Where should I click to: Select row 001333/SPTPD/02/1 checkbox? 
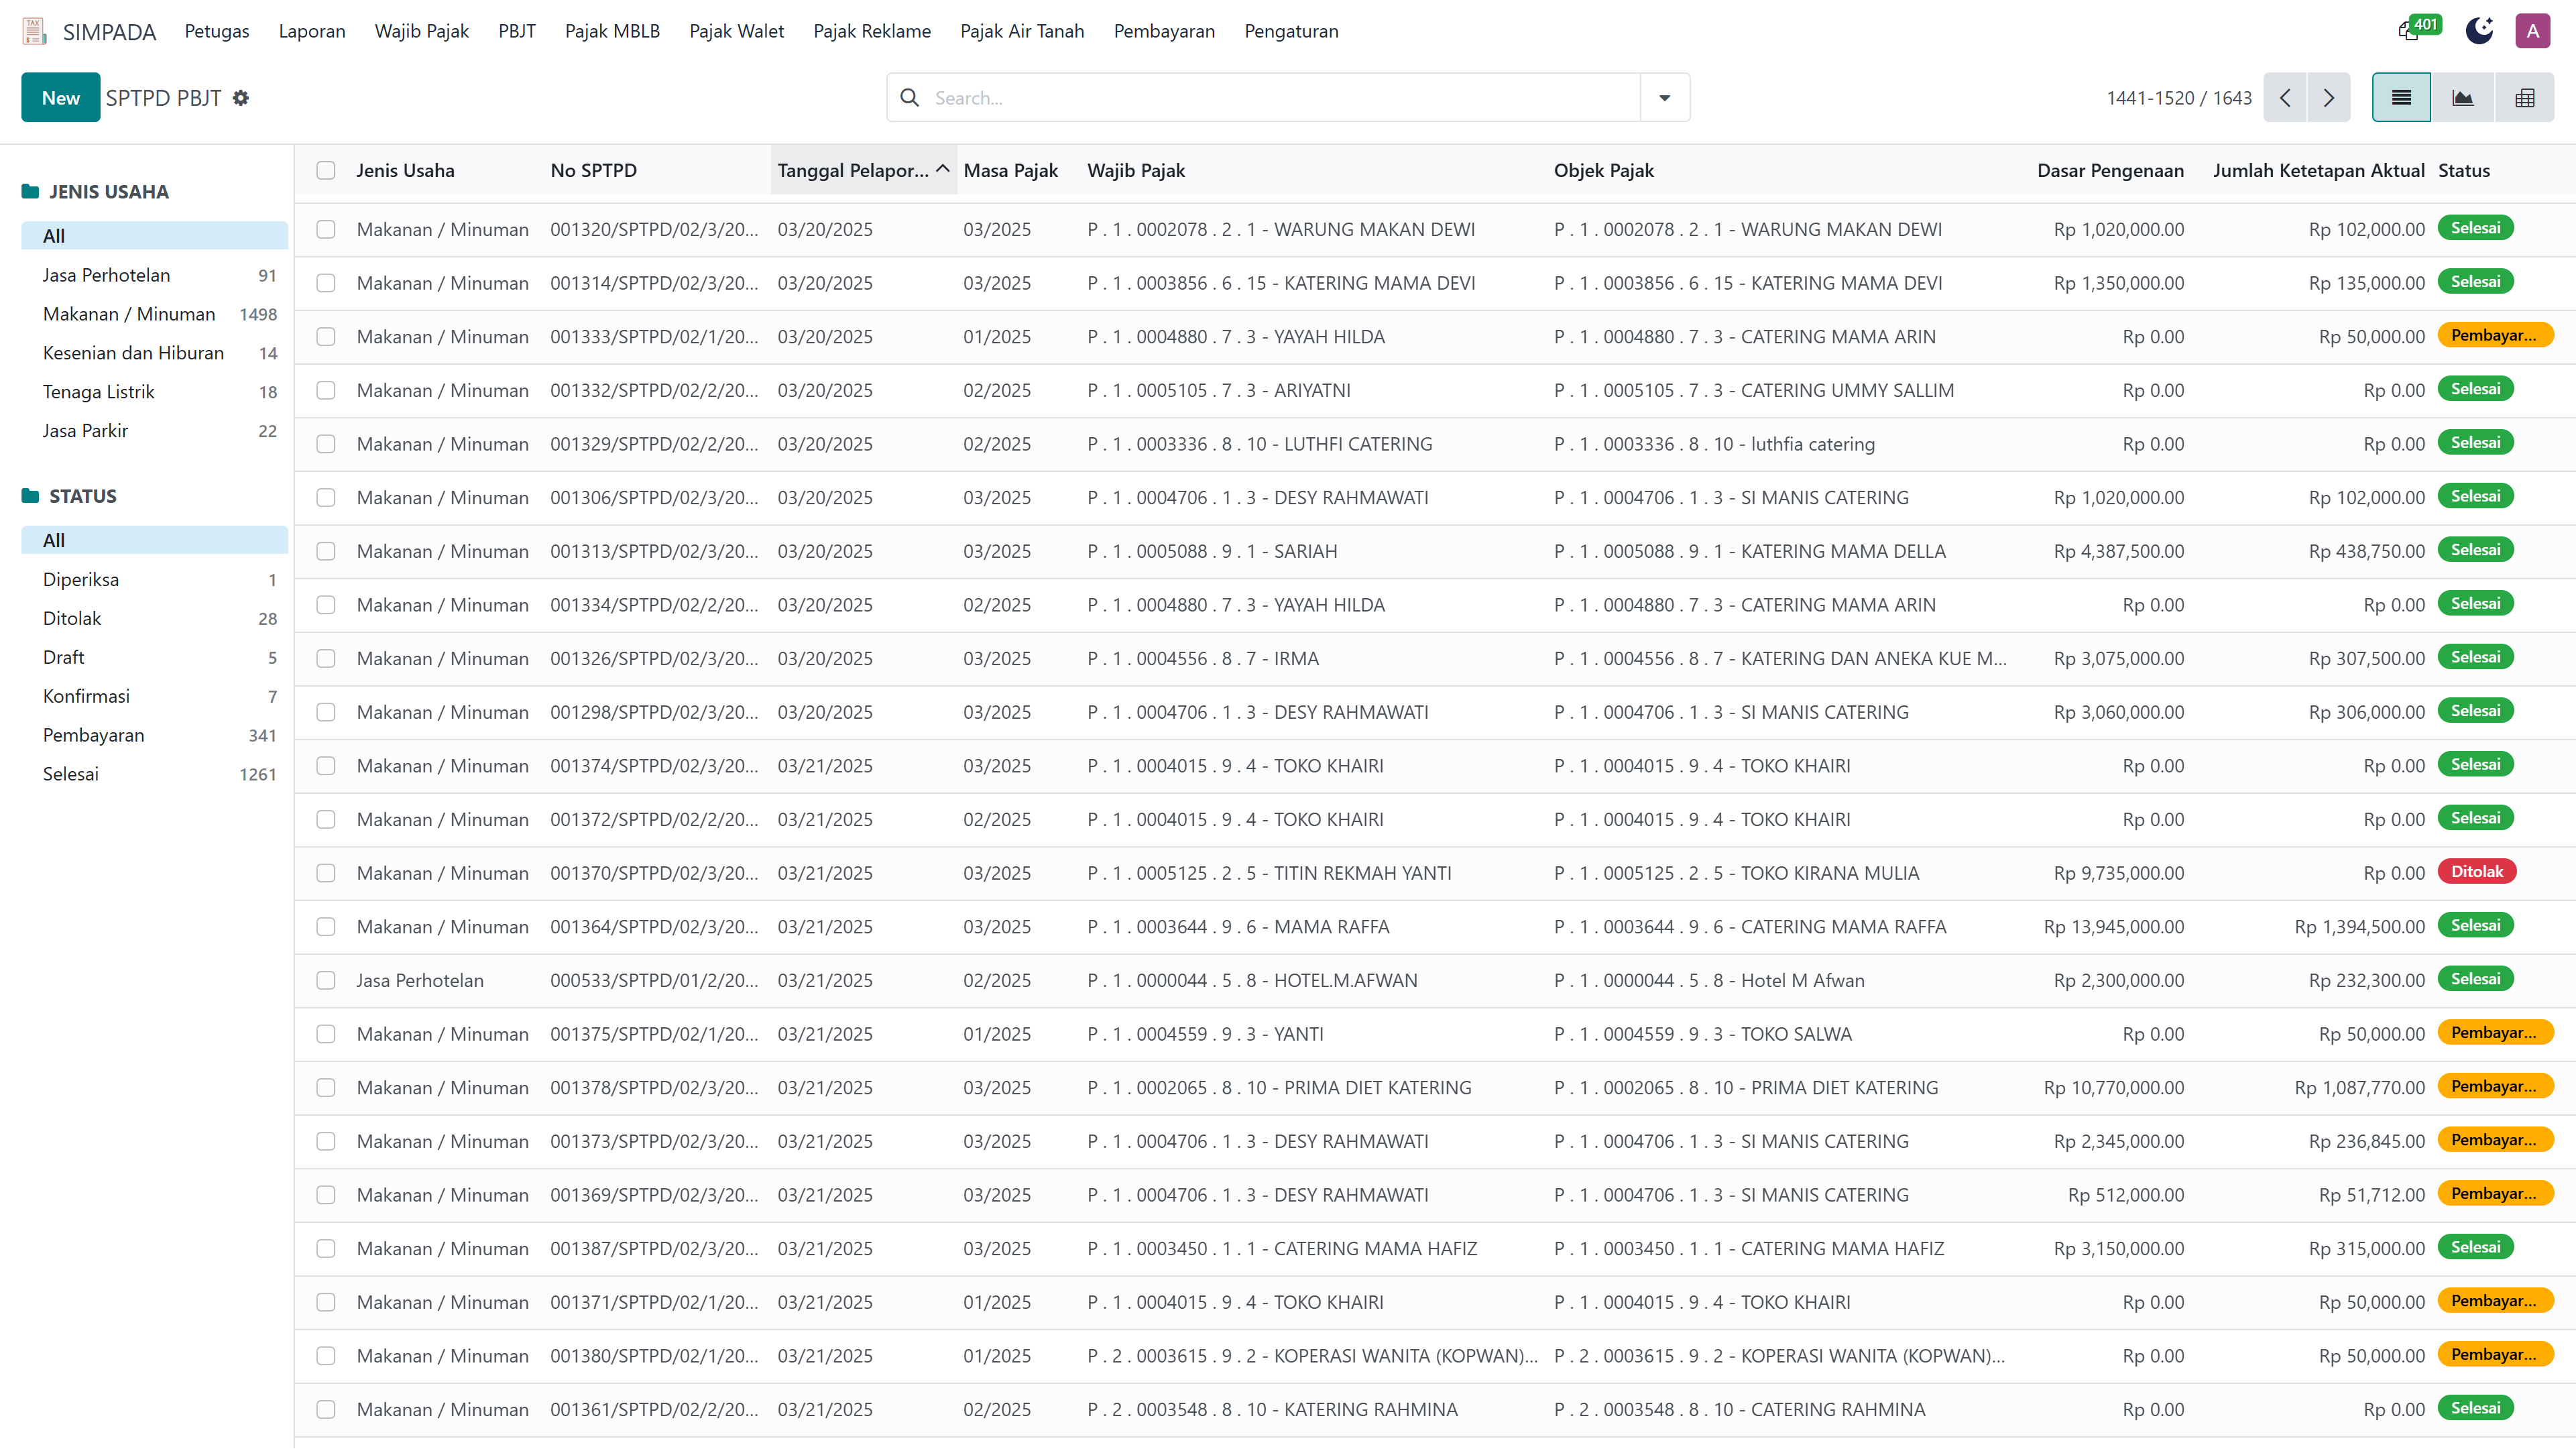pos(326,337)
